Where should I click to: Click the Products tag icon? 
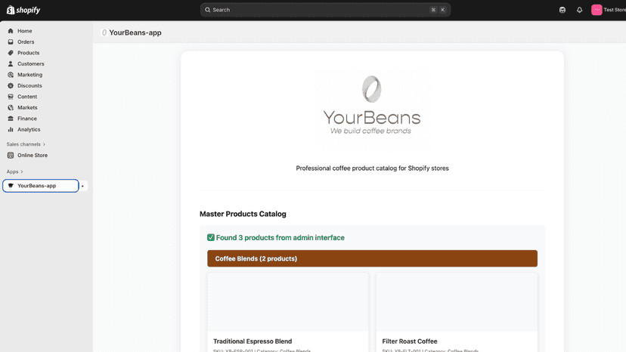pos(11,53)
